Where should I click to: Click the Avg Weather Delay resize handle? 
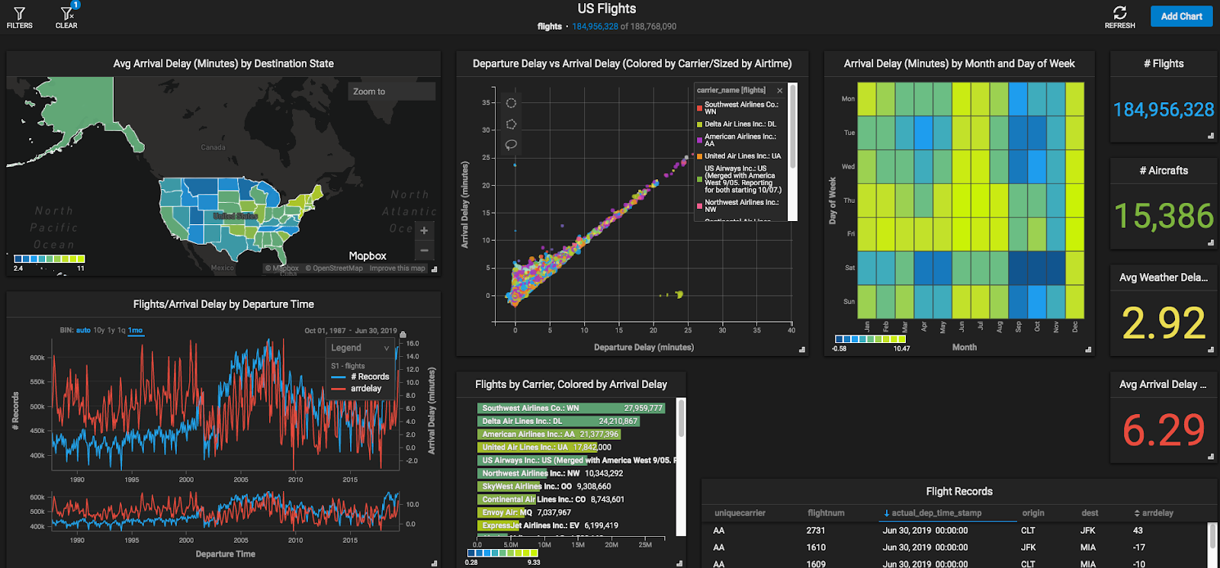tap(1211, 349)
